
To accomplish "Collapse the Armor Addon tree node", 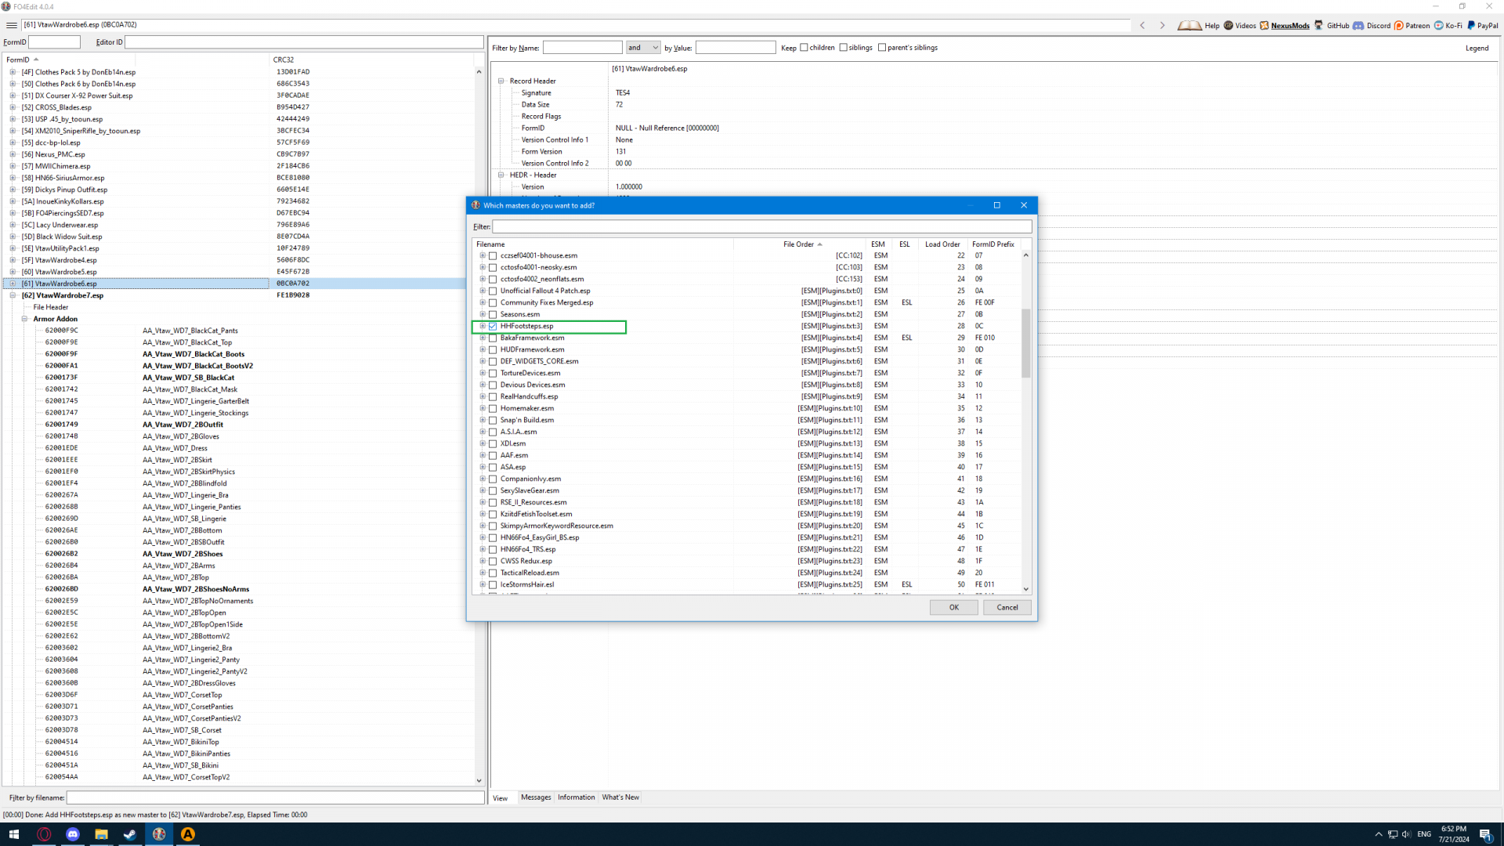I will (x=24, y=319).
